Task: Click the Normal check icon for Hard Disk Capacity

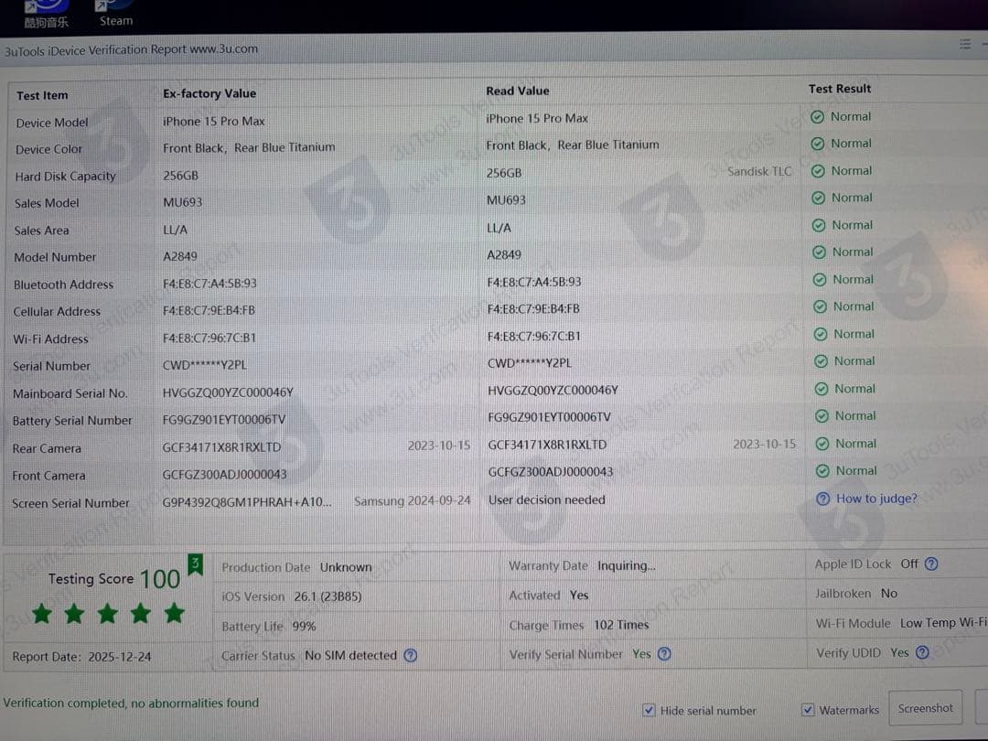Action: [x=818, y=171]
